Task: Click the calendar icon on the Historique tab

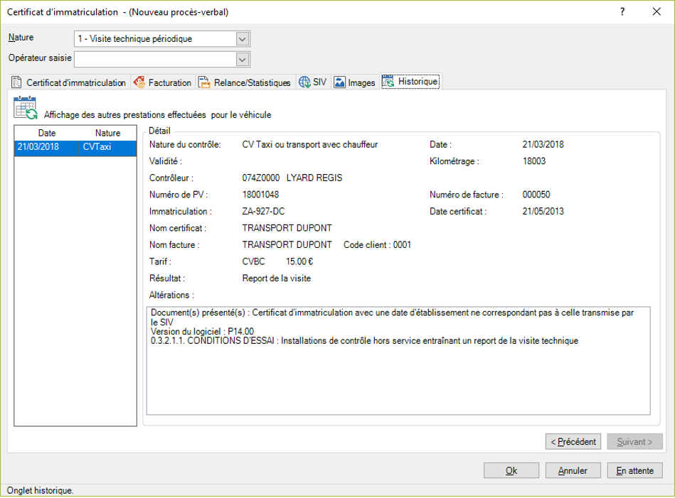Action: [x=388, y=81]
